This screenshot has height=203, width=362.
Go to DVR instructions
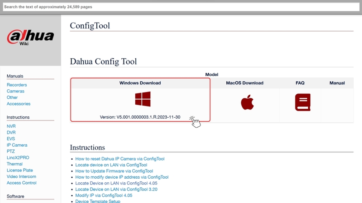pos(11,132)
